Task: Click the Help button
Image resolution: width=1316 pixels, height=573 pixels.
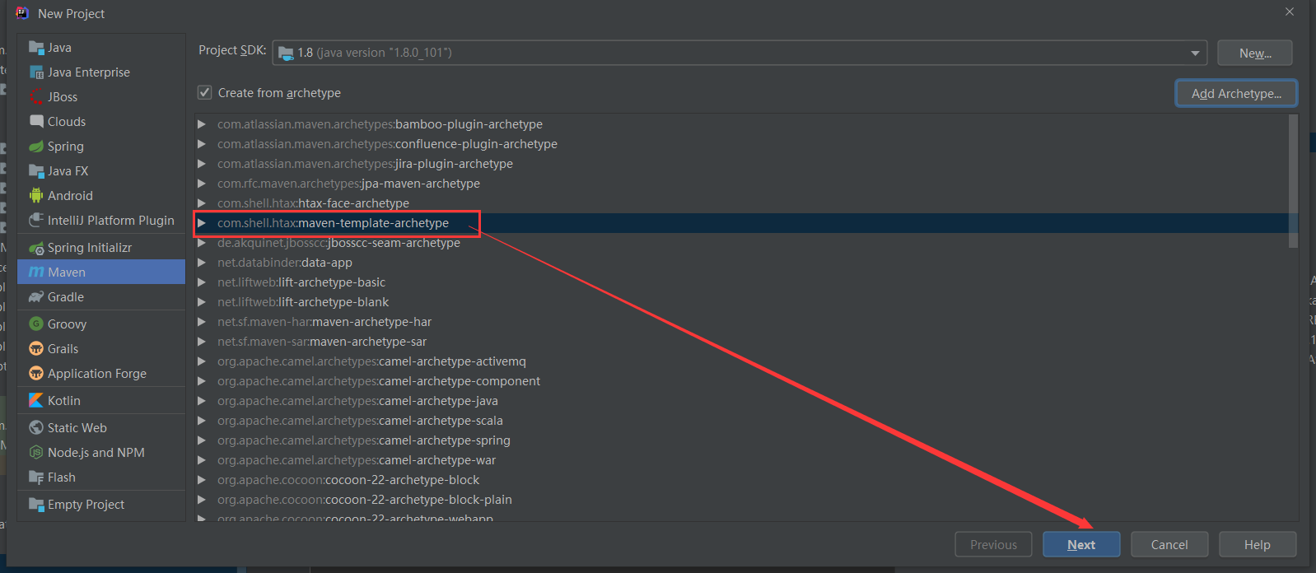Action: [1258, 545]
